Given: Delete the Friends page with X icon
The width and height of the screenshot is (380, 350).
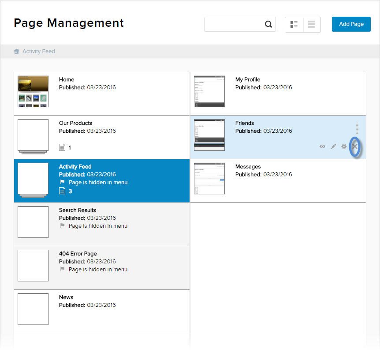Looking at the screenshot, I should (355, 146).
